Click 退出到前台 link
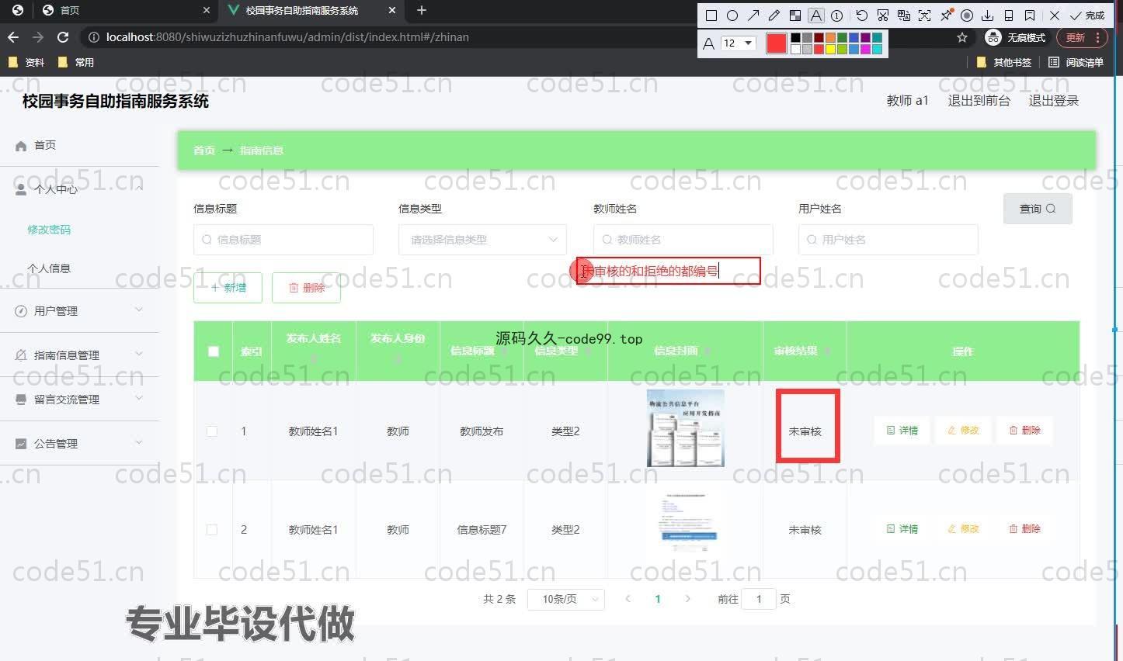 (979, 100)
